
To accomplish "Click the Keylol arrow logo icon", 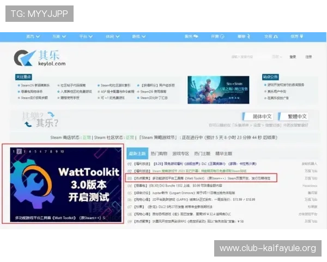I will (25, 58).
